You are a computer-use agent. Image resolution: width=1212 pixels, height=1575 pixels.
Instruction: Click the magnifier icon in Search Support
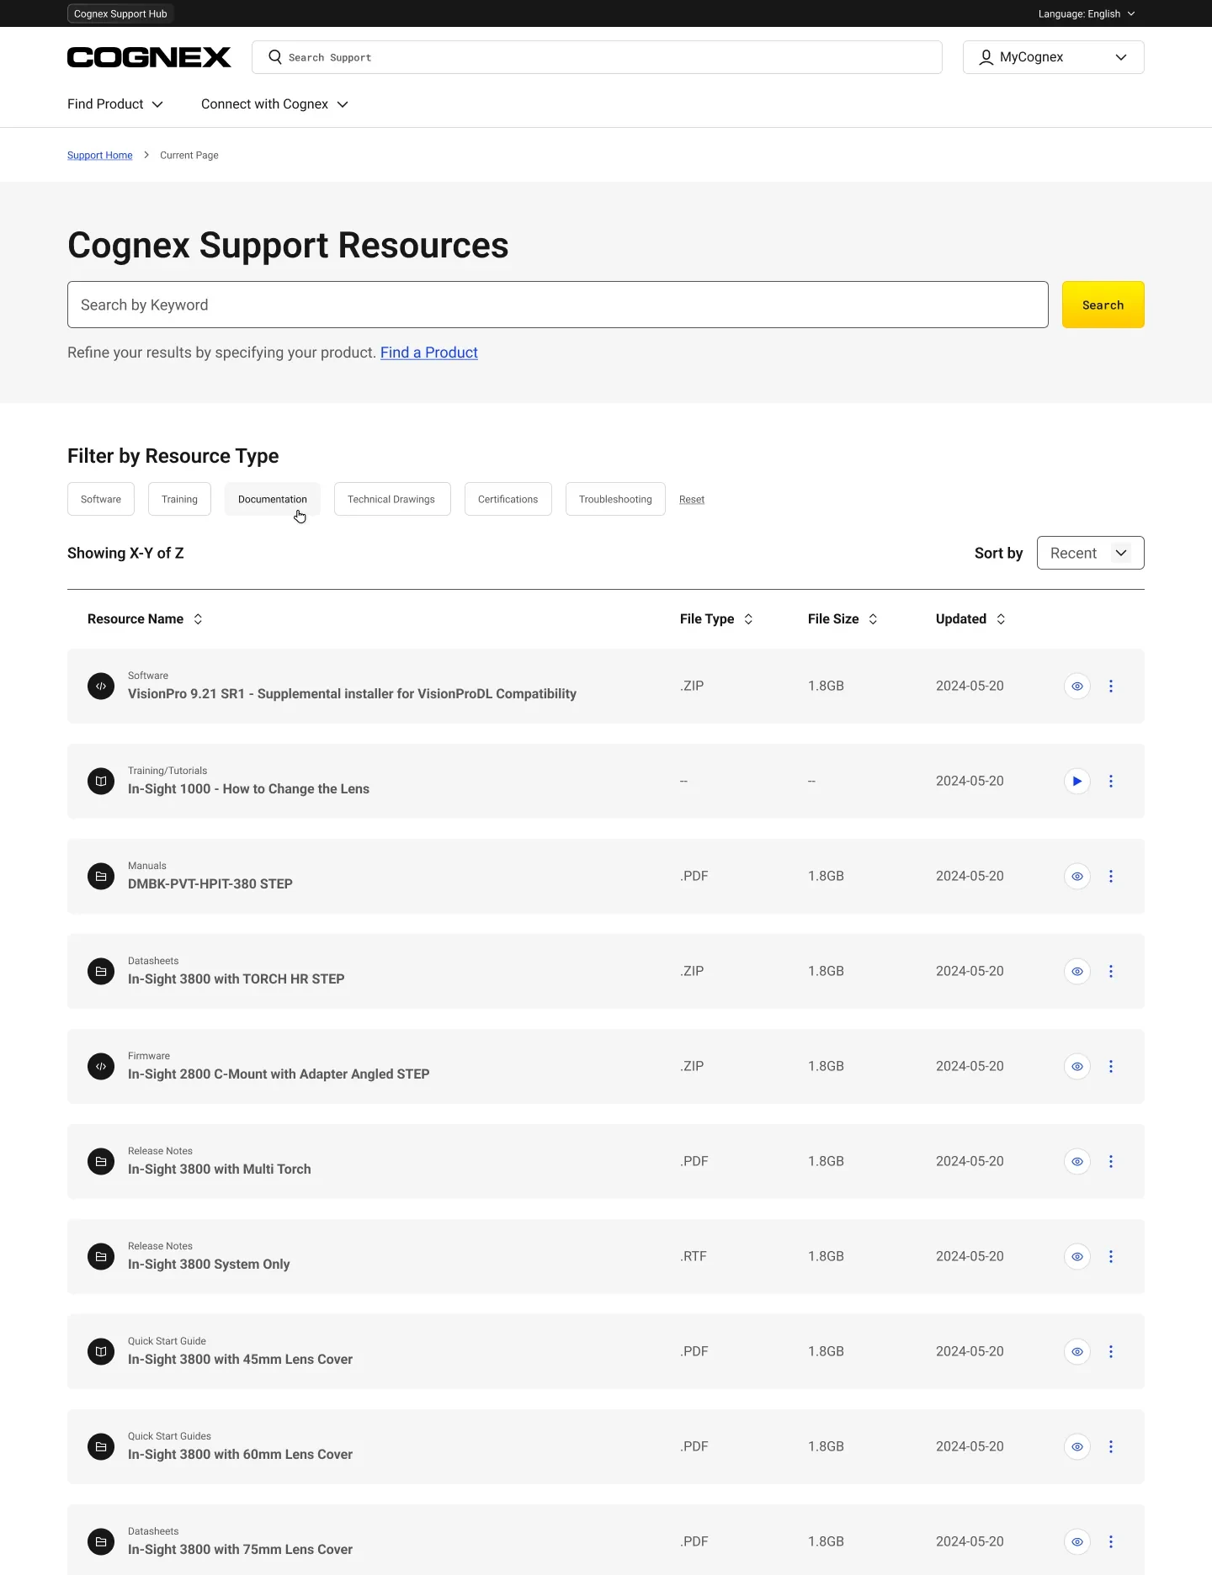275,57
